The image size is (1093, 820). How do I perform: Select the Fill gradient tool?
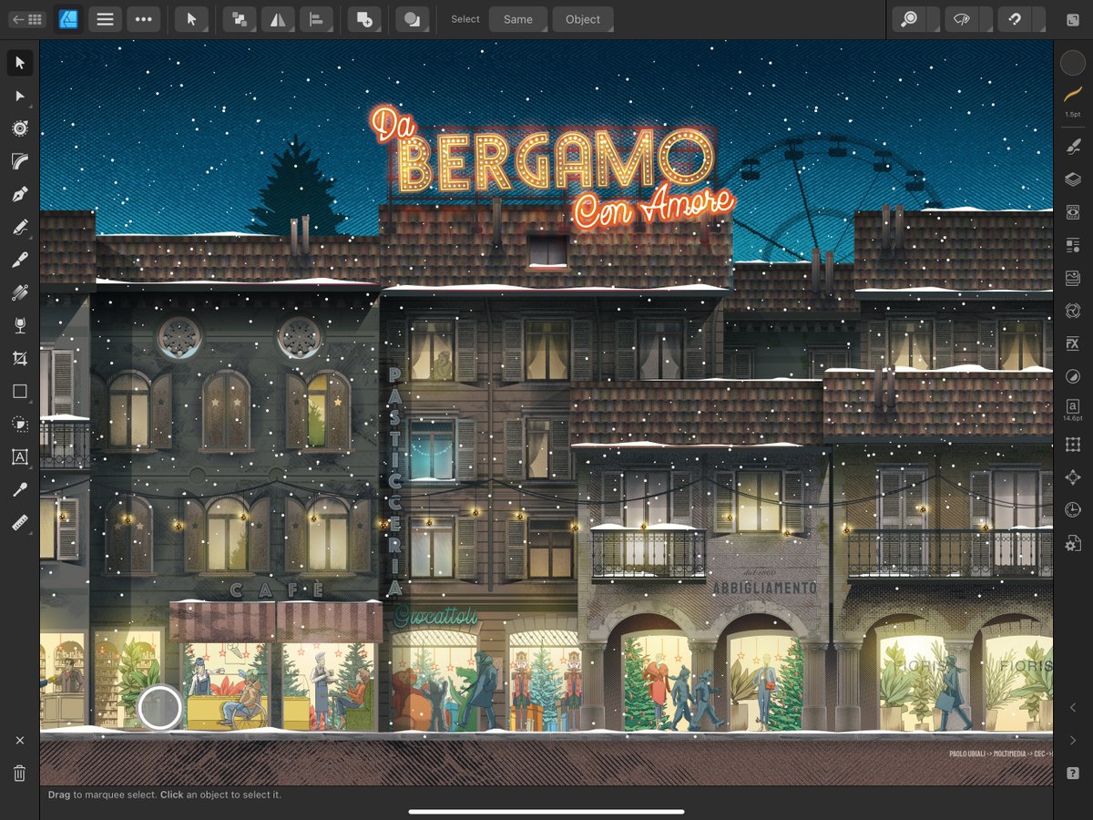19,292
